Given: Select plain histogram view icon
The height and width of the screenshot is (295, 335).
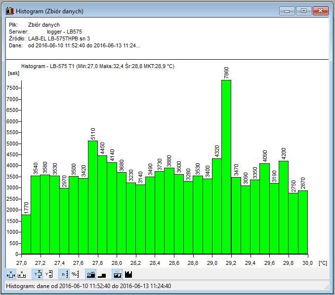Looking at the screenshot, I should pos(128,274).
